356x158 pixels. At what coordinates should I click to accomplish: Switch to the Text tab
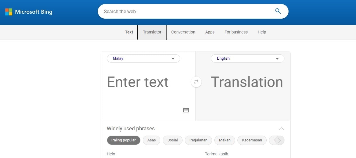pos(129,32)
